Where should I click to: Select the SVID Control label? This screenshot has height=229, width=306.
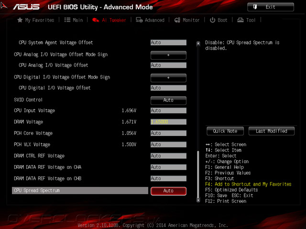[x=28, y=100]
